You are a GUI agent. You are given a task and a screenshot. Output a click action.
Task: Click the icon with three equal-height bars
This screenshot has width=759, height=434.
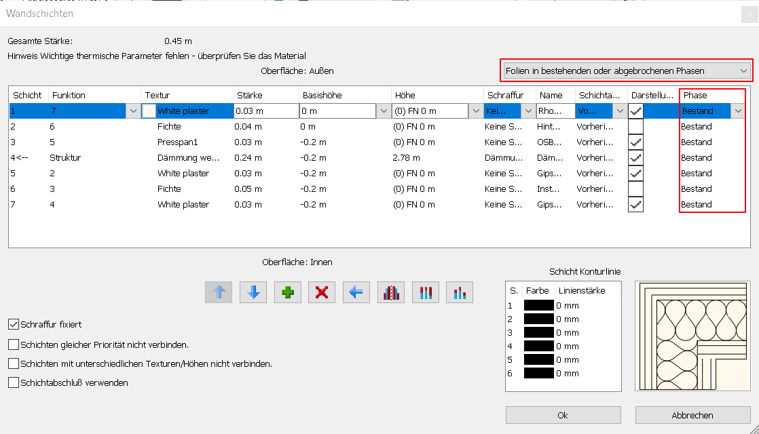click(x=426, y=292)
